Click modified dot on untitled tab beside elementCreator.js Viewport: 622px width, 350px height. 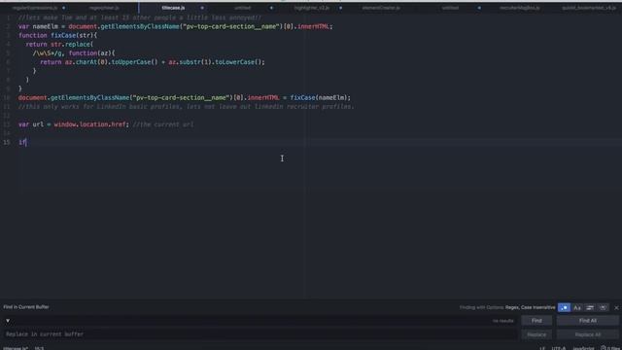tap(479, 8)
